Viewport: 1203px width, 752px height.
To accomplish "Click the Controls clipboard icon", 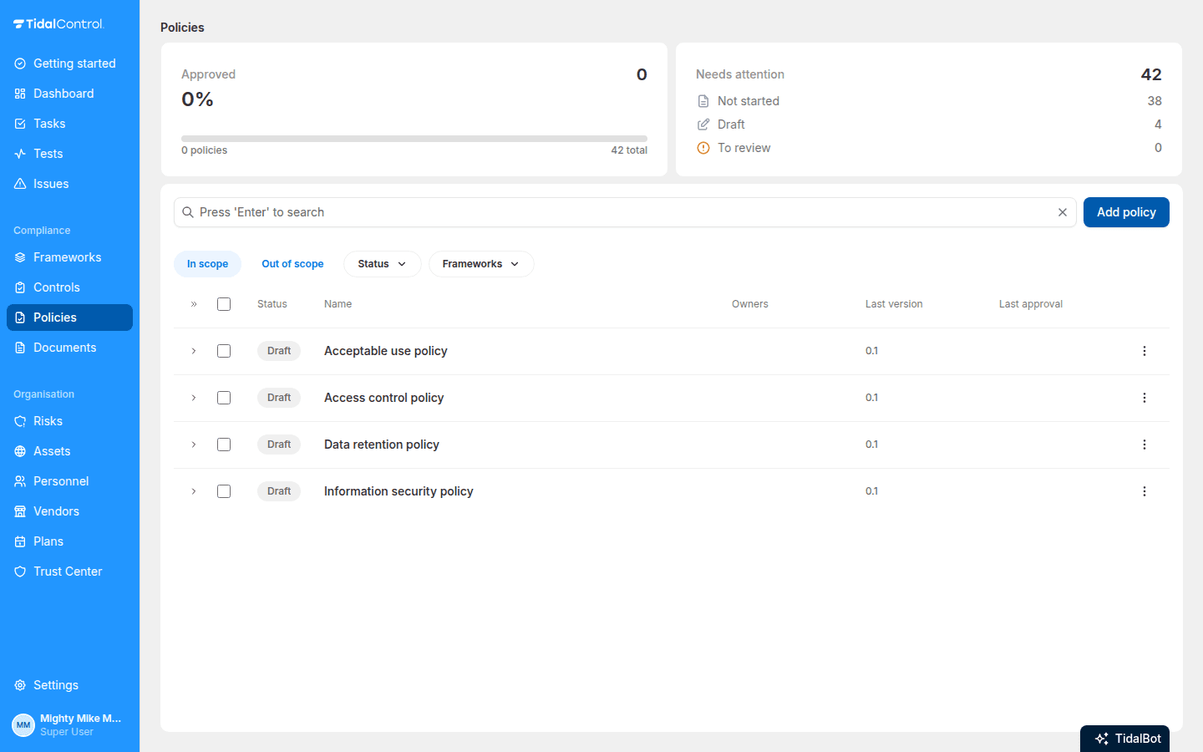I will [x=20, y=287].
